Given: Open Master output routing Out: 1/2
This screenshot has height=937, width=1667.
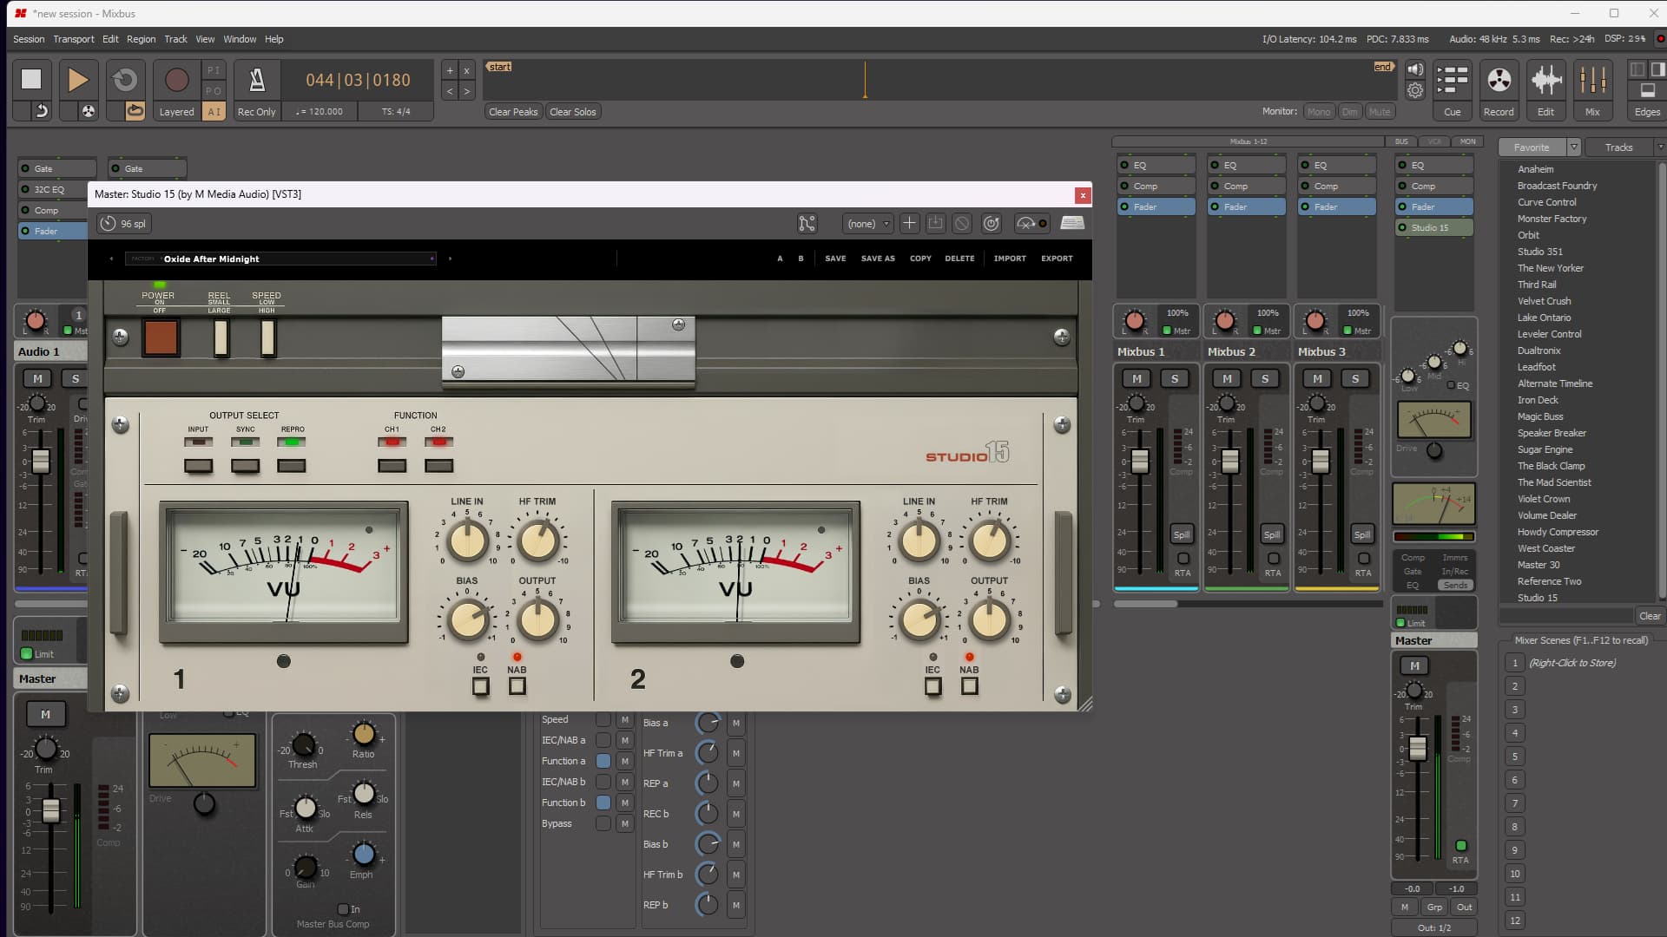Looking at the screenshot, I should click(x=1434, y=928).
